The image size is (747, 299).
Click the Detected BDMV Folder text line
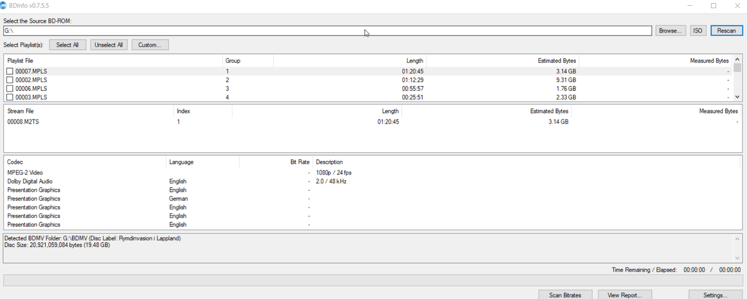(x=92, y=238)
